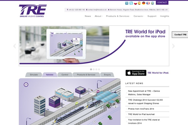Screen dimensions: 188x125
Task: Click the purple contact button in top bar
Action: [x=162, y=2]
